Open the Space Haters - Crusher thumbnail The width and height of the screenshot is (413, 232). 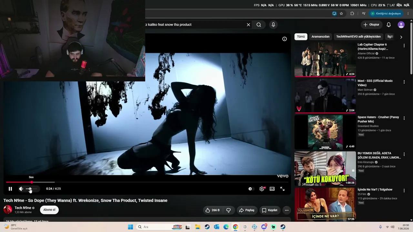tap(325, 132)
